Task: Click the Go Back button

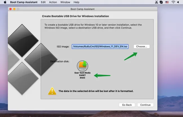Action: [x=127, y=105]
